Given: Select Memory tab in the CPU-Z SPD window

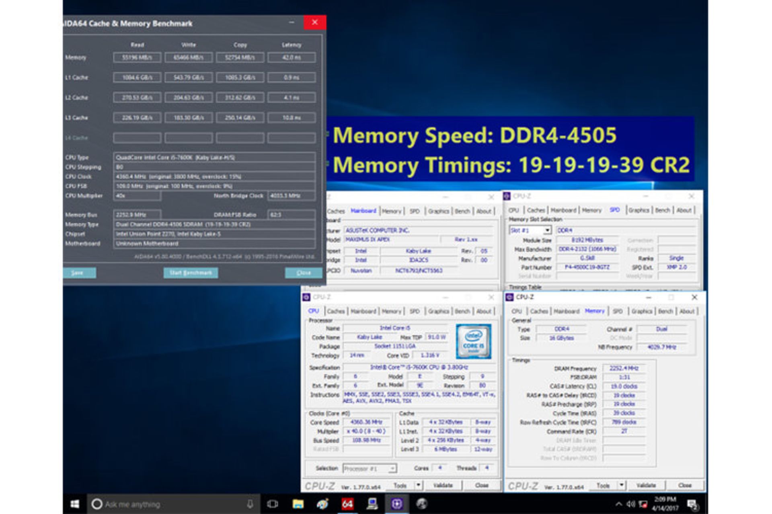Looking at the screenshot, I should (x=592, y=210).
